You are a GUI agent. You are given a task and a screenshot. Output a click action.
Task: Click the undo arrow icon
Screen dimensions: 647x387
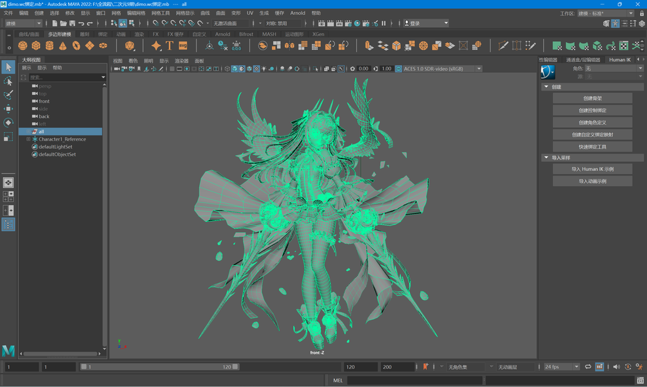click(x=81, y=23)
